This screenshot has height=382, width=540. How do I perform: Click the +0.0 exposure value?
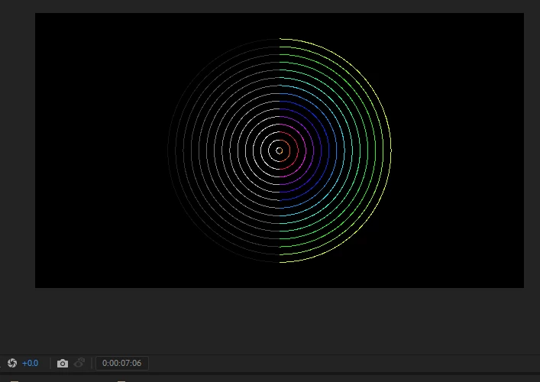(x=31, y=364)
